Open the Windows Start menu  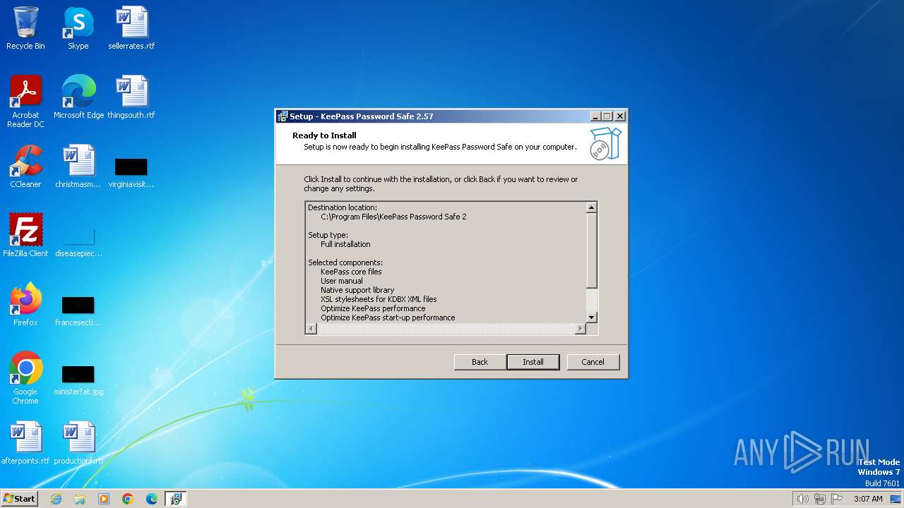click(20, 499)
